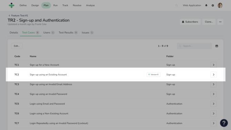The image size is (231, 130).
Task: Click Sign-up folder in TC3 row
Action: tap(171, 84)
